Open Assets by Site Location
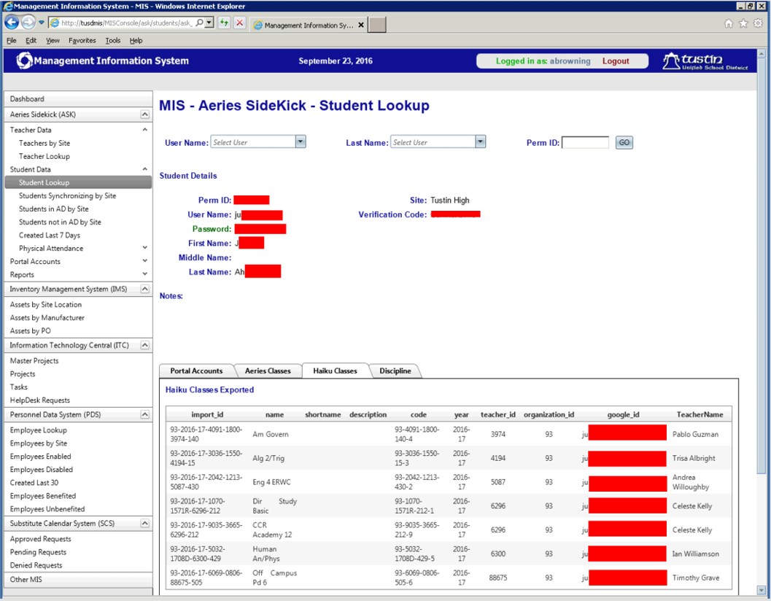771x601 pixels. click(x=46, y=305)
